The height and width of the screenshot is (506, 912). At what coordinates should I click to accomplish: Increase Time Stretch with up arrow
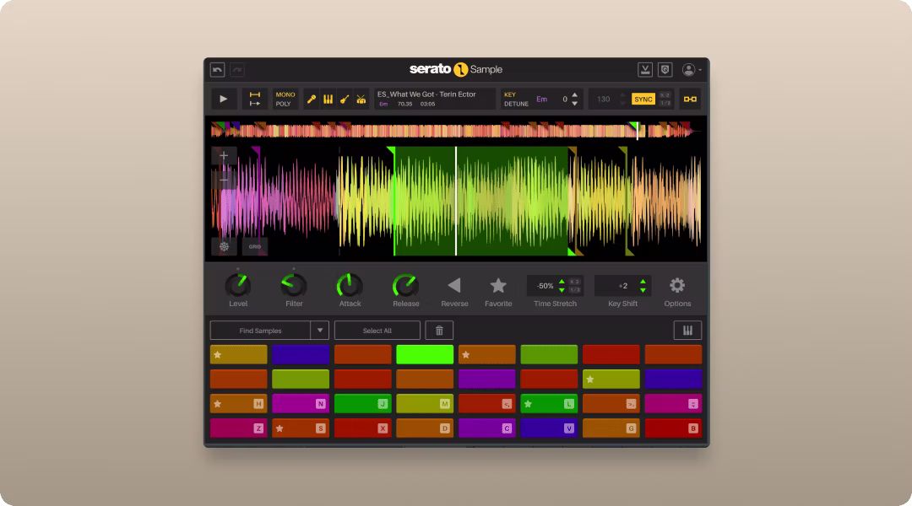click(562, 282)
